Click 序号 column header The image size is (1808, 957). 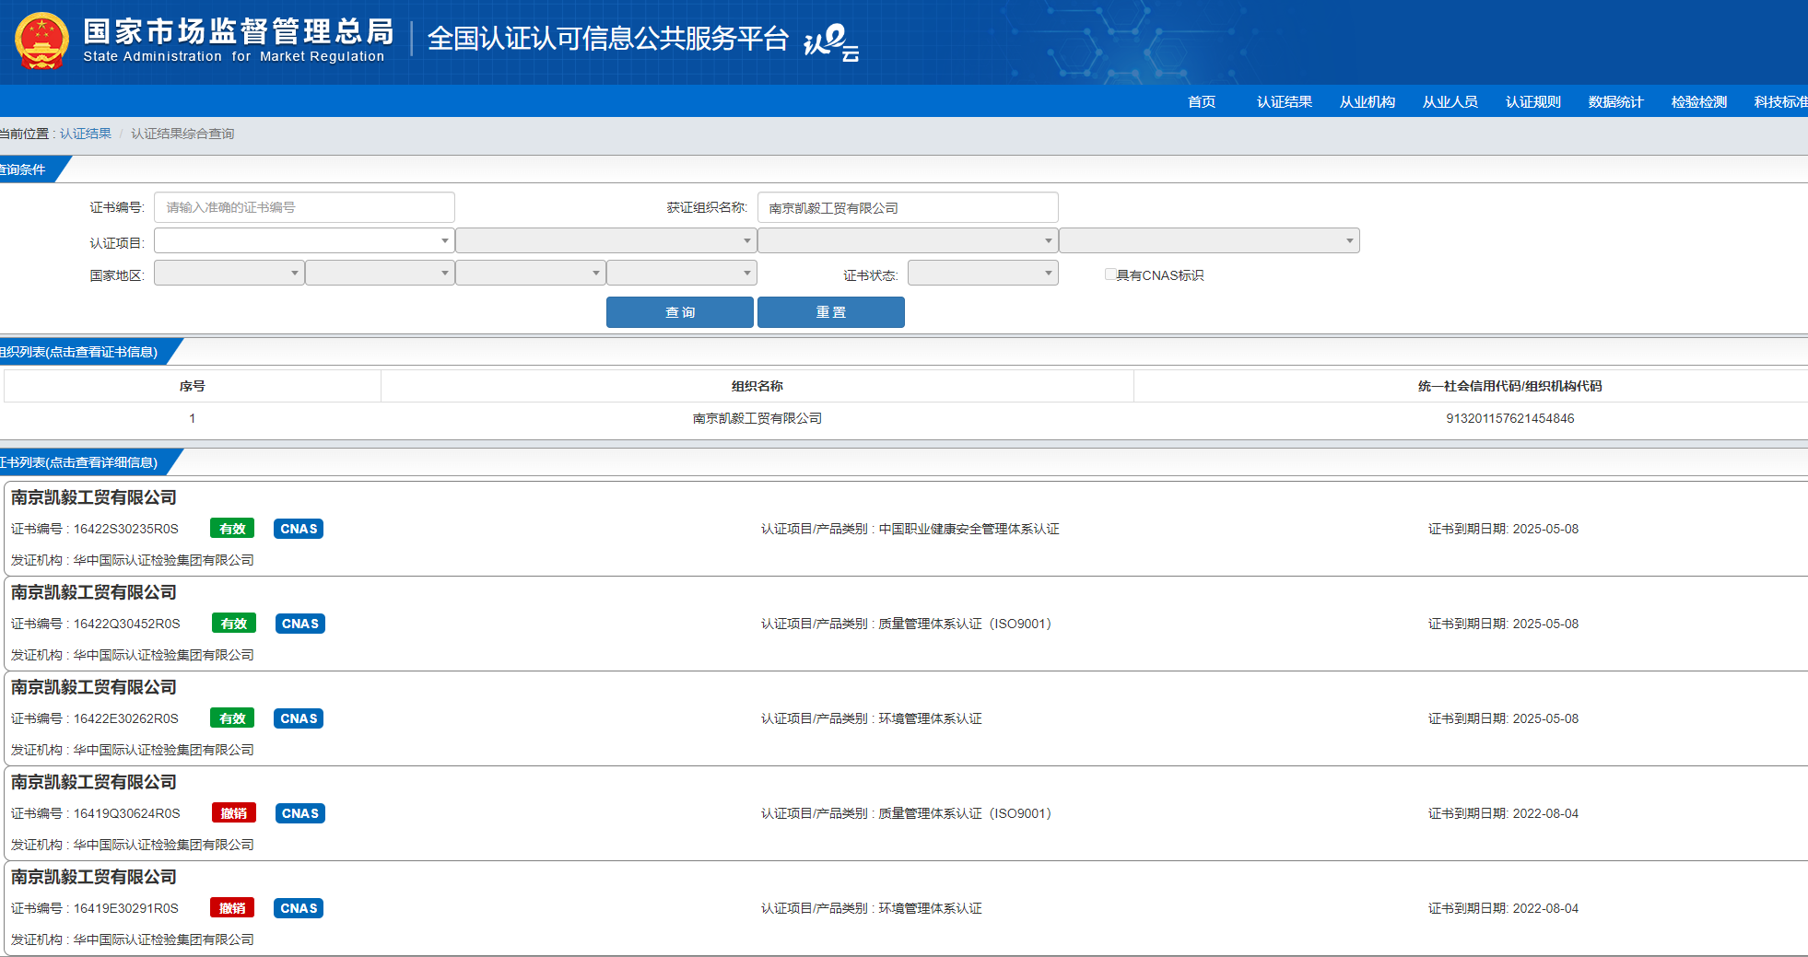193,386
